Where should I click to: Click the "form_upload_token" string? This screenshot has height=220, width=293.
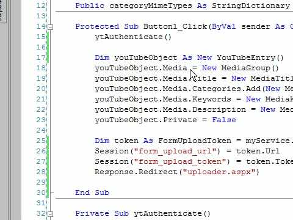pos(182,161)
